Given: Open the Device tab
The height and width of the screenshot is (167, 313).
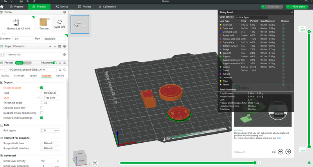Looking at the screenshot, I should (x=62, y=7).
